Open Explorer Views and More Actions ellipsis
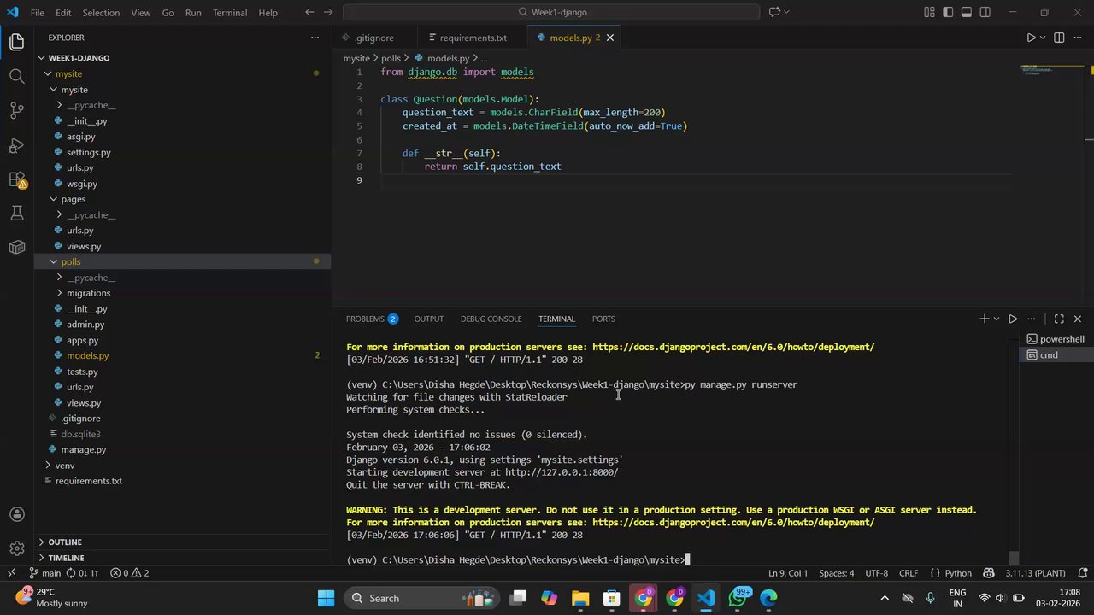The width and height of the screenshot is (1094, 615). [x=315, y=38]
